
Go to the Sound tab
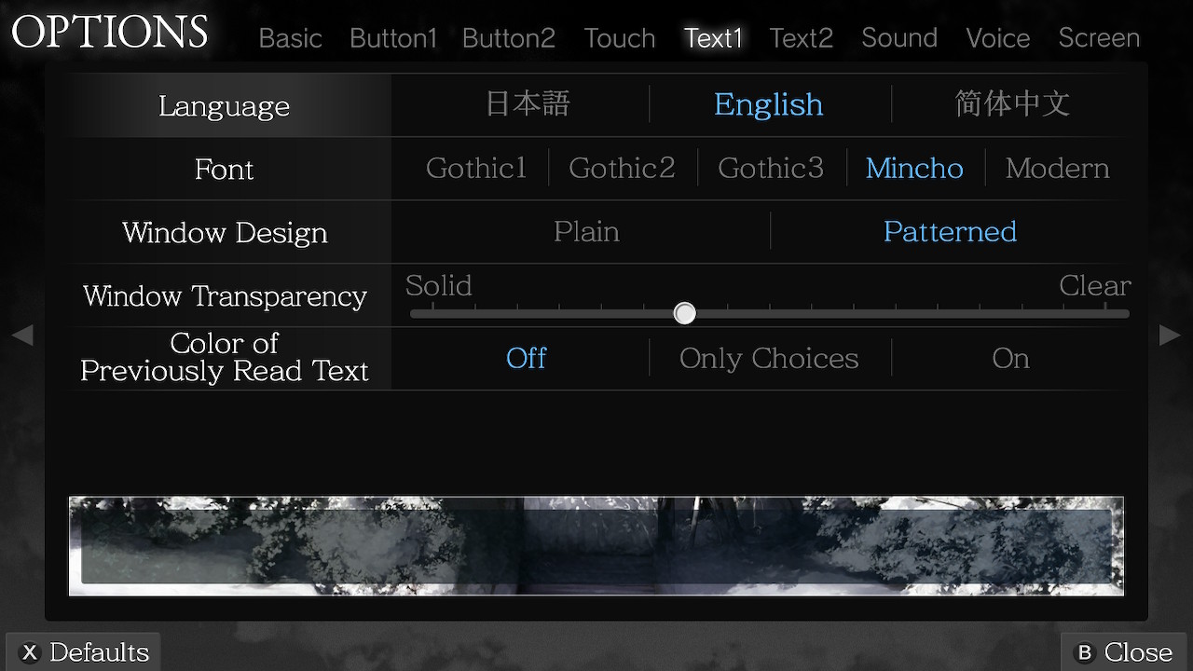[898, 38]
